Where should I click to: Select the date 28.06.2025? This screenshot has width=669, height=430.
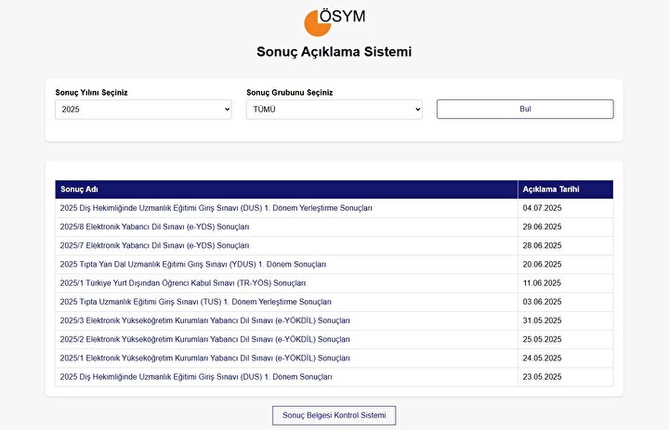(x=542, y=246)
